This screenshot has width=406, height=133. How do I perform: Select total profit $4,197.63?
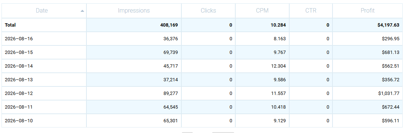tap(388, 25)
